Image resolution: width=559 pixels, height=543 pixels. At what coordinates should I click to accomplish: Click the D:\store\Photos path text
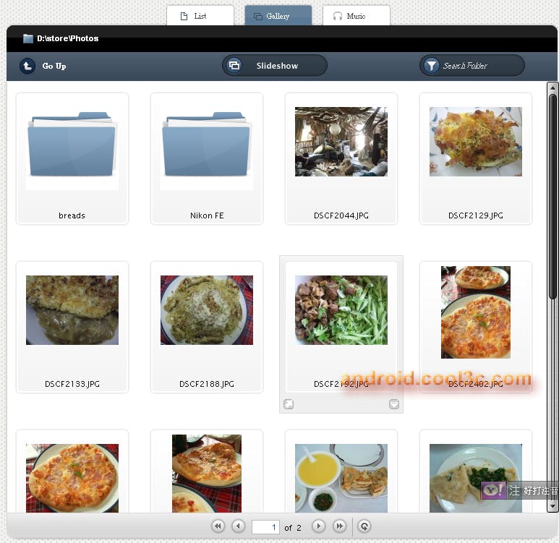tap(68, 38)
